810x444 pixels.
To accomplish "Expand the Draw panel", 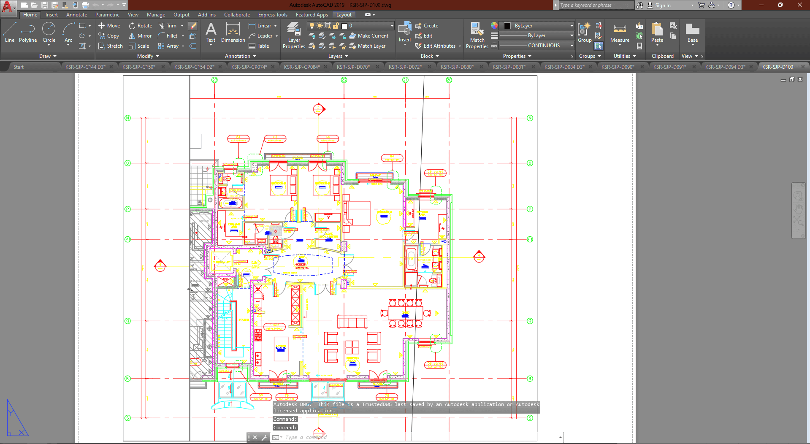I will (x=48, y=56).
